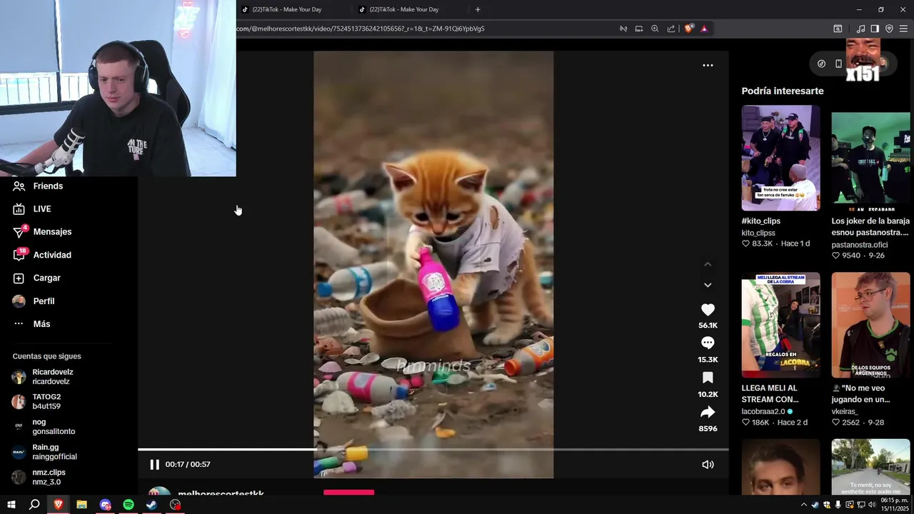Open the media control music note icon
The height and width of the screenshot is (514, 914).
point(860,29)
